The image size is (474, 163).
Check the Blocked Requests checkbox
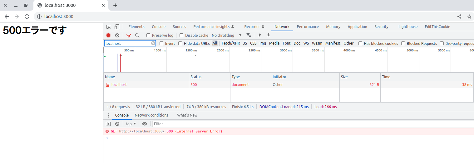click(x=403, y=43)
